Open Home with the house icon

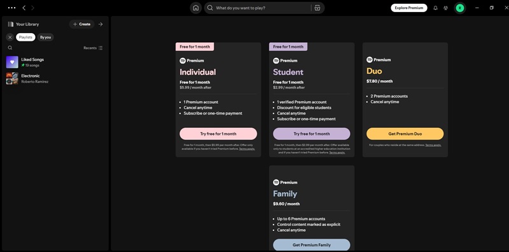[x=196, y=8]
